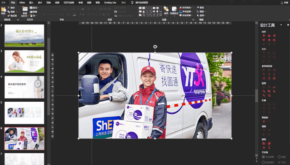Click the Clear Formatting eraser icon
The height and width of the screenshot is (165, 290).
click(82, 9)
